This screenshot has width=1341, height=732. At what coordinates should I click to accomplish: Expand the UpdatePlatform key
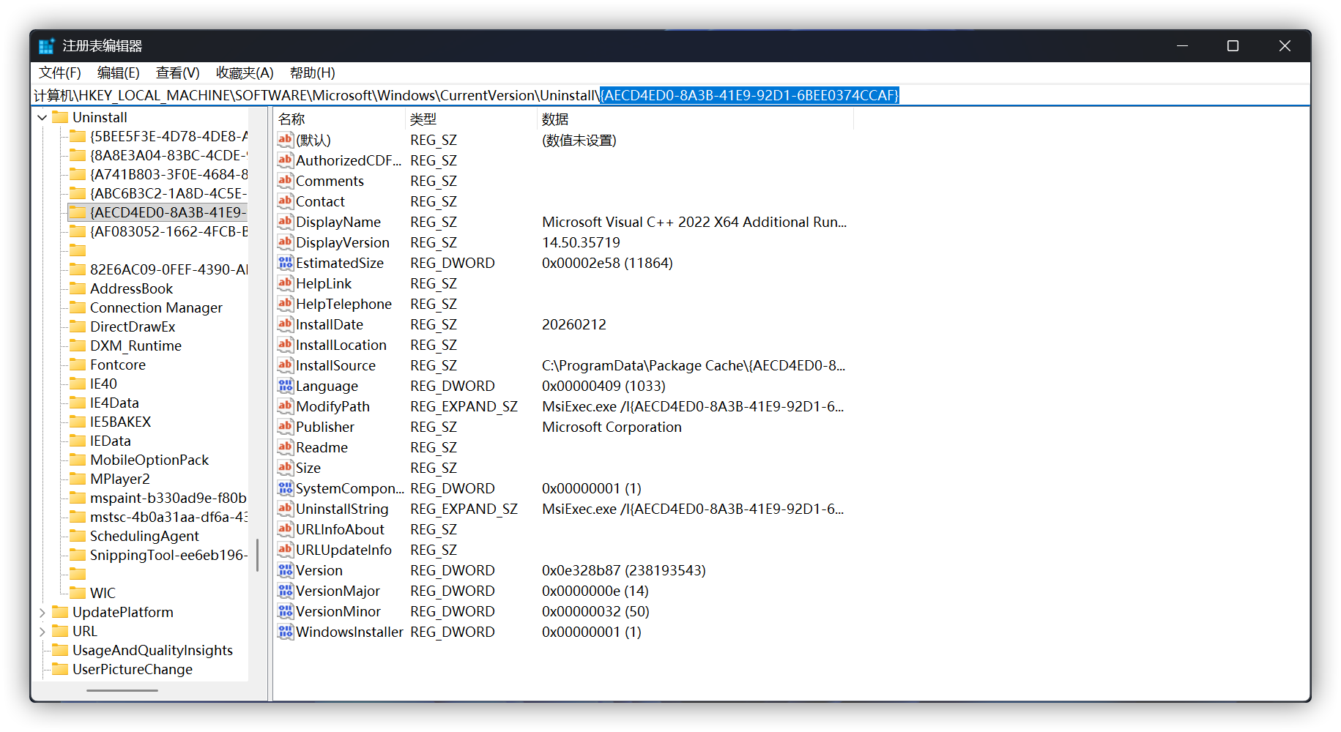click(x=42, y=612)
